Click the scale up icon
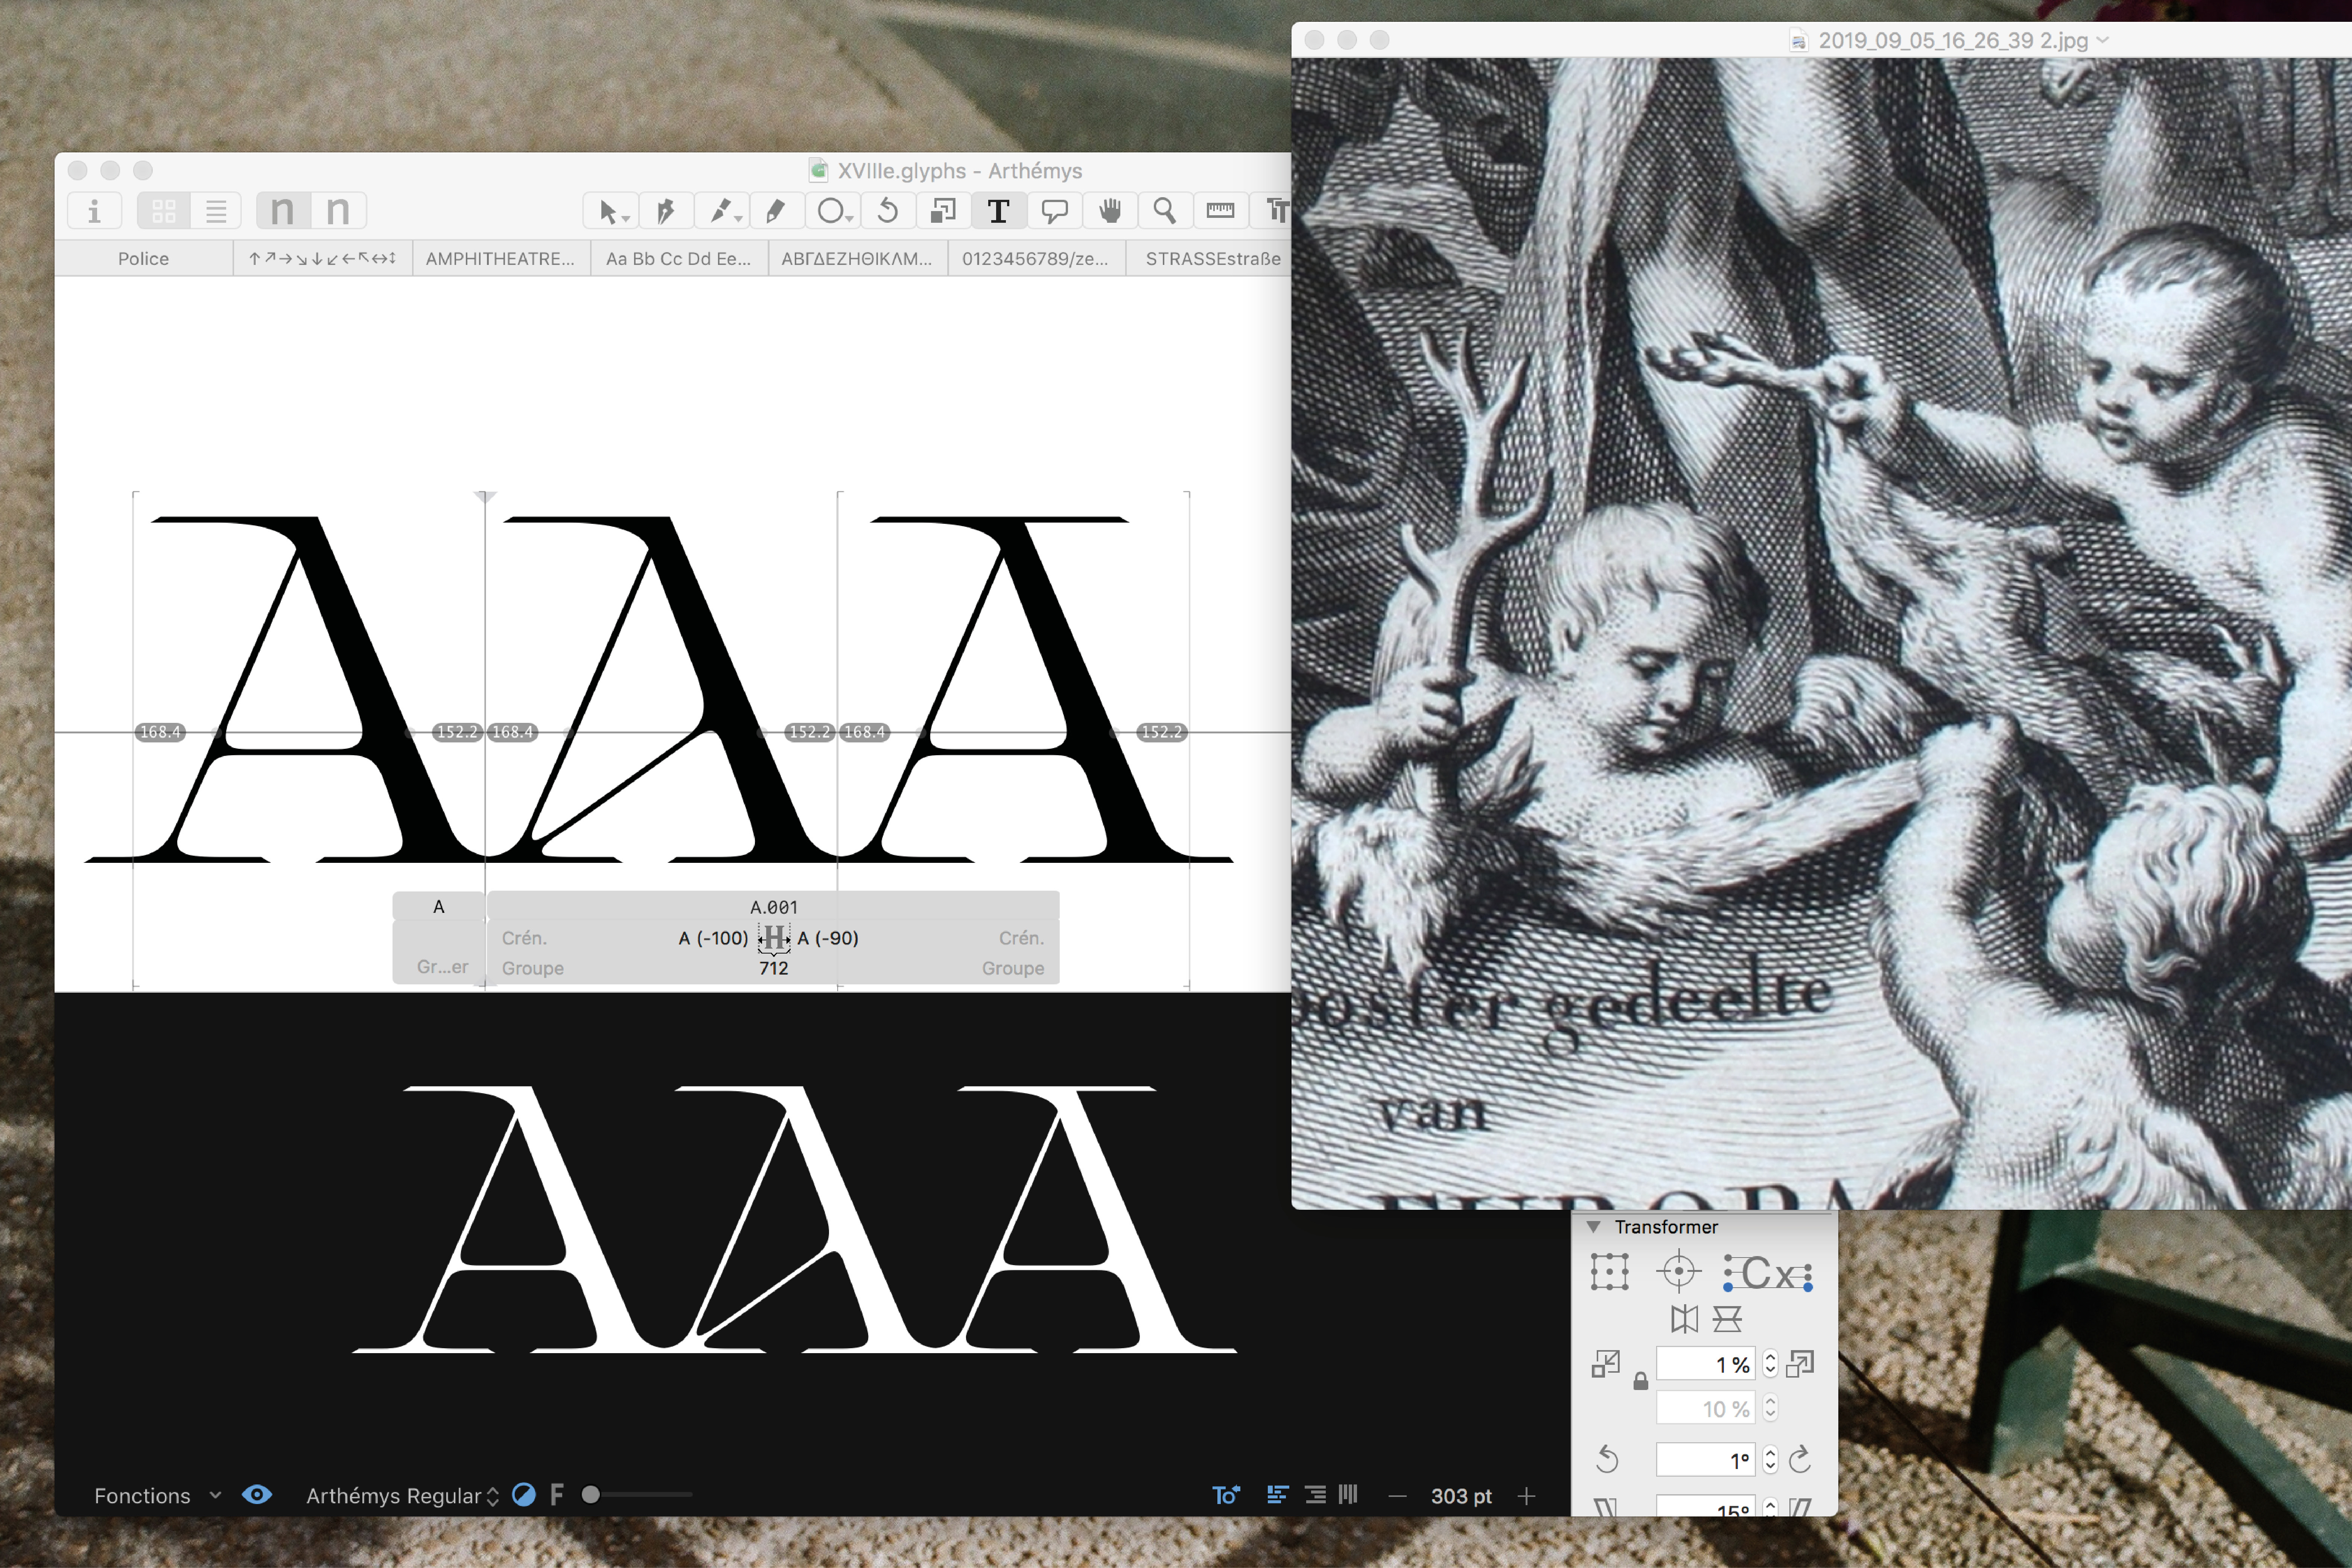 click(x=1800, y=1364)
